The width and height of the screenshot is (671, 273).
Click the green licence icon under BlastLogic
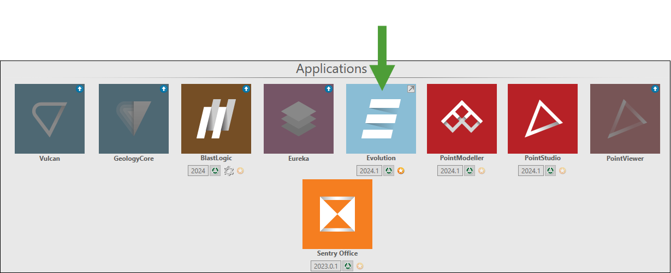pyautogui.click(x=215, y=171)
